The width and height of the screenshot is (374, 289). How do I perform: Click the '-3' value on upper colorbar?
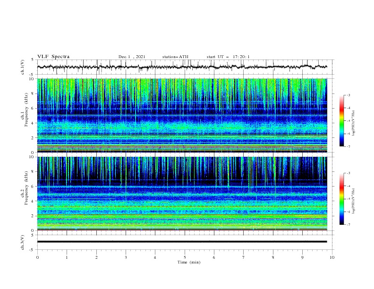click(348, 95)
